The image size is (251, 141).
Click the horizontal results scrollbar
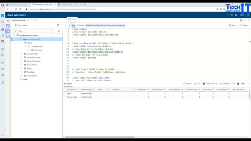pyautogui.click(x=100, y=137)
